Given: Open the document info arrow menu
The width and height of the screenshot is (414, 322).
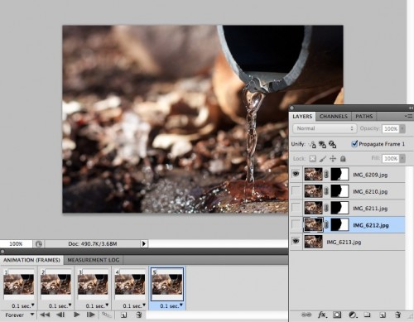Looking at the screenshot, I should (144, 243).
